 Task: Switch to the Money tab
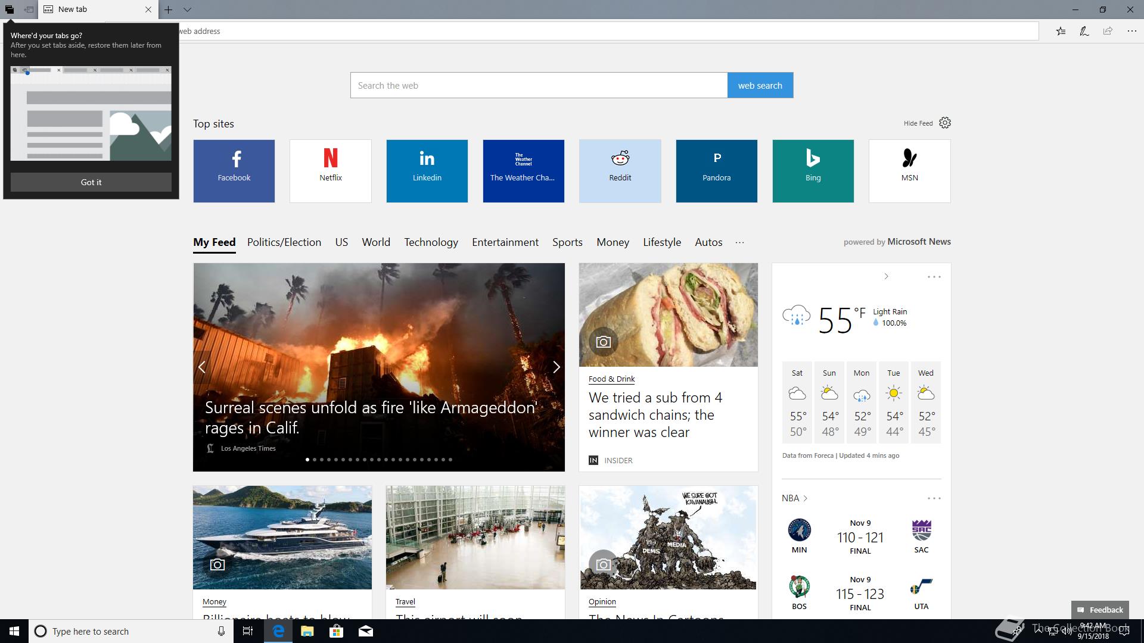[613, 242]
